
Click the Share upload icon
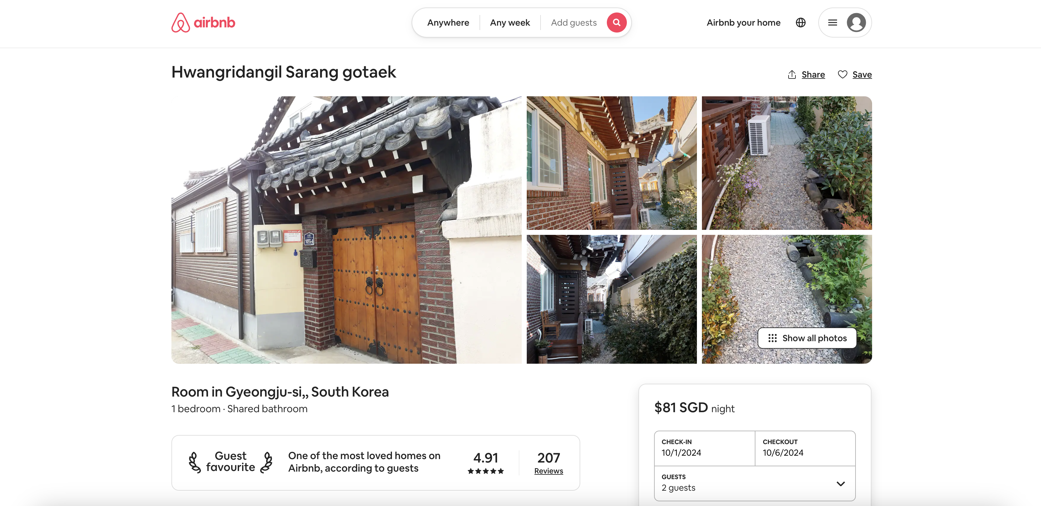pyautogui.click(x=792, y=74)
